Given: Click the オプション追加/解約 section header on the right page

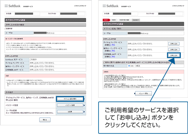Looking at the screenshot, I should pyautogui.click(x=143, y=29).
